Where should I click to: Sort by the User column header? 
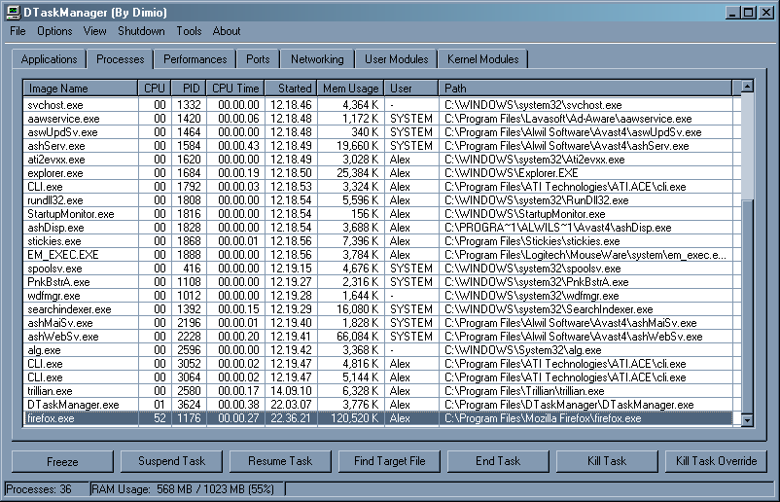pos(410,89)
